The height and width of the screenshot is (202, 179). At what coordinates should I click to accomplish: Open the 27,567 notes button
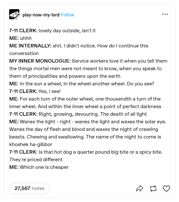[29, 188]
